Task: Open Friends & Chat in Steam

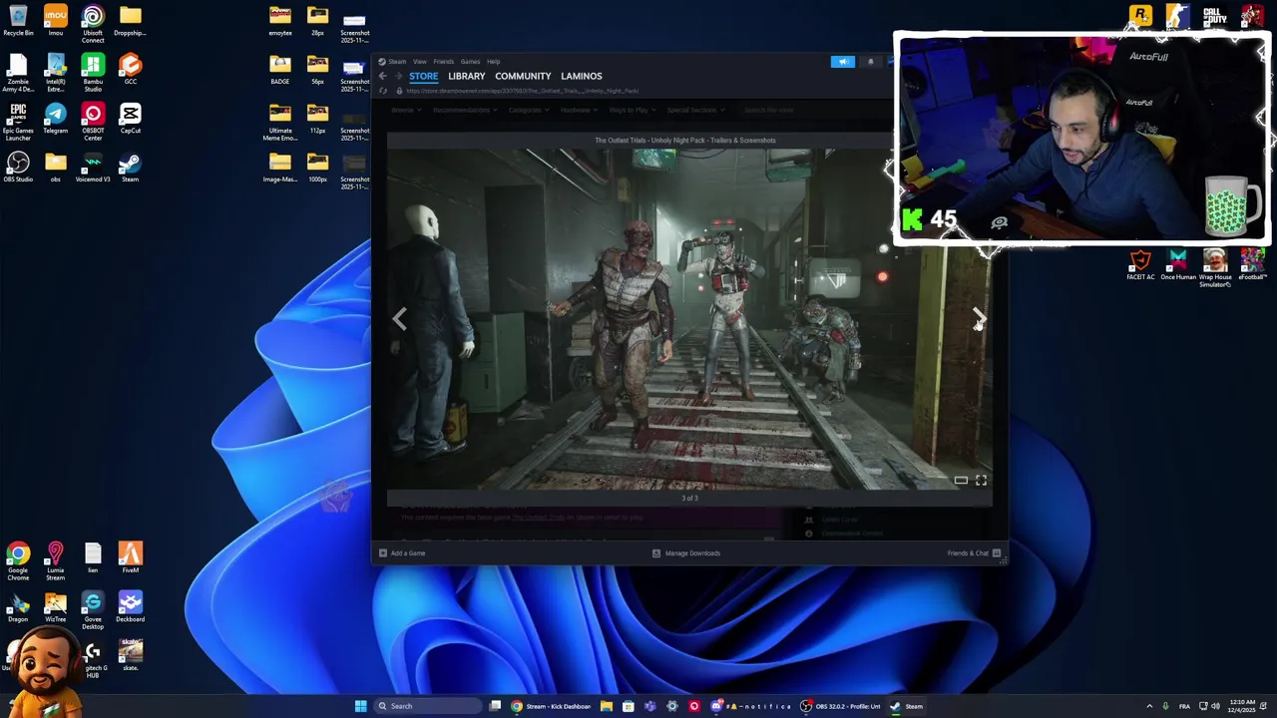Action: [x=974, y=553]
